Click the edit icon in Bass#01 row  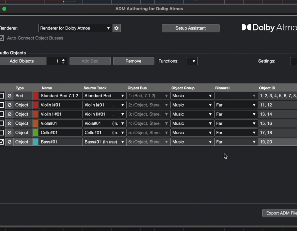tap(10, 142)
